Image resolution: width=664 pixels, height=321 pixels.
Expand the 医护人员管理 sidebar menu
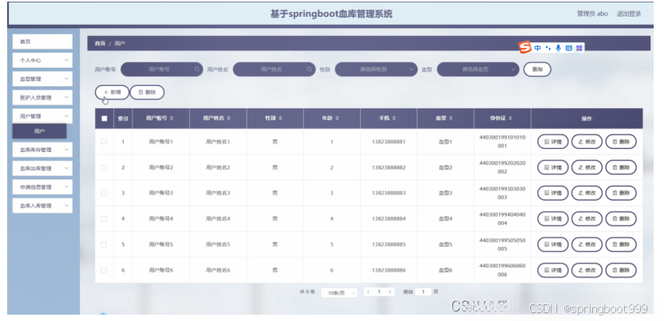pos(42,97)
